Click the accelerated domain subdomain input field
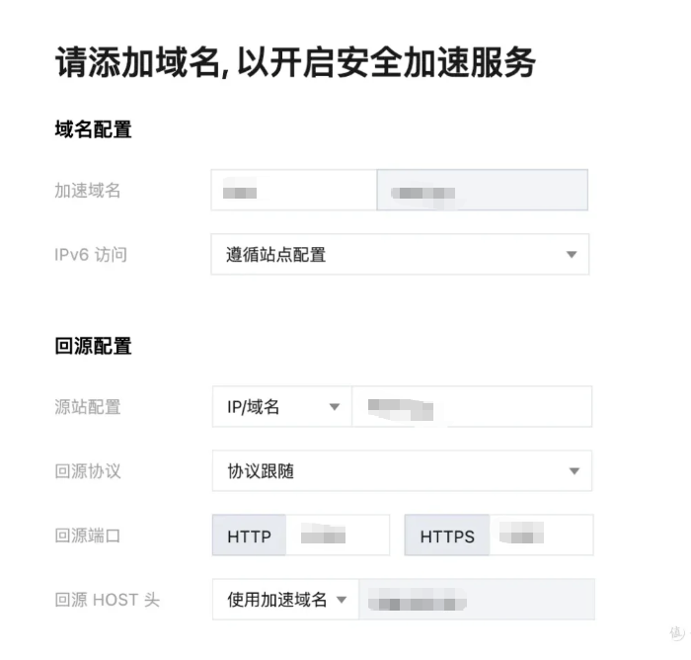The height and width of the screenshot is (660, 691). [x=293, y=191]
